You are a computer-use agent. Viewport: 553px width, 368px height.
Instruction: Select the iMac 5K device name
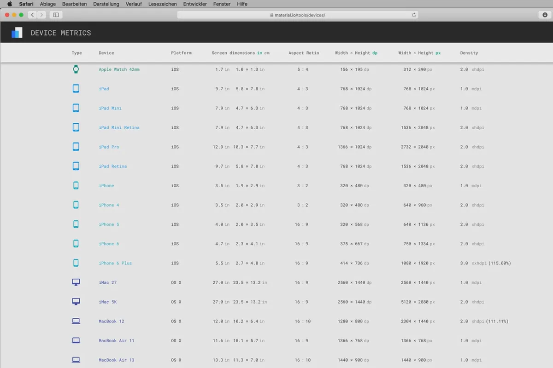pos(108,302)
